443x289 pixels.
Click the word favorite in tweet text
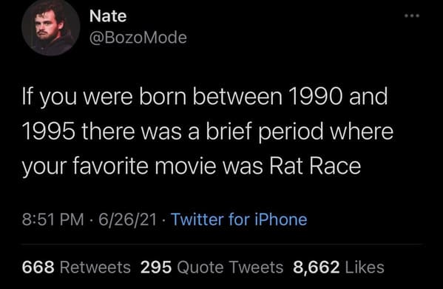[110, 166]
